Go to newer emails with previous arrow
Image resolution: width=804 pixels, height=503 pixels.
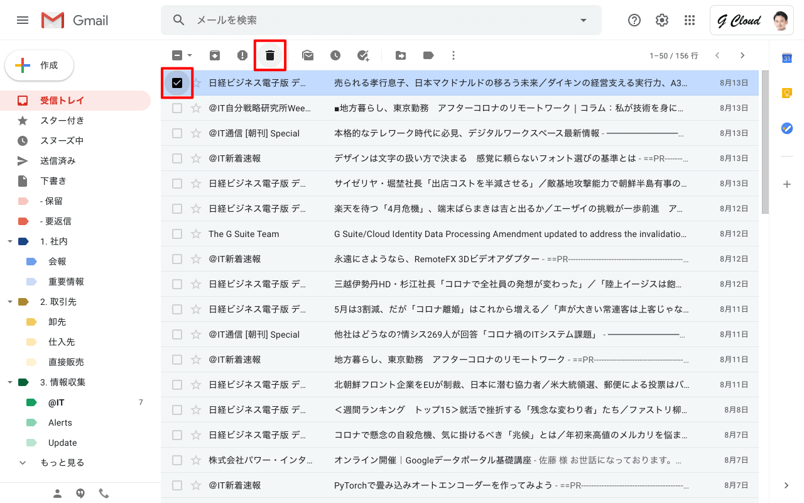tap(717, 55)
